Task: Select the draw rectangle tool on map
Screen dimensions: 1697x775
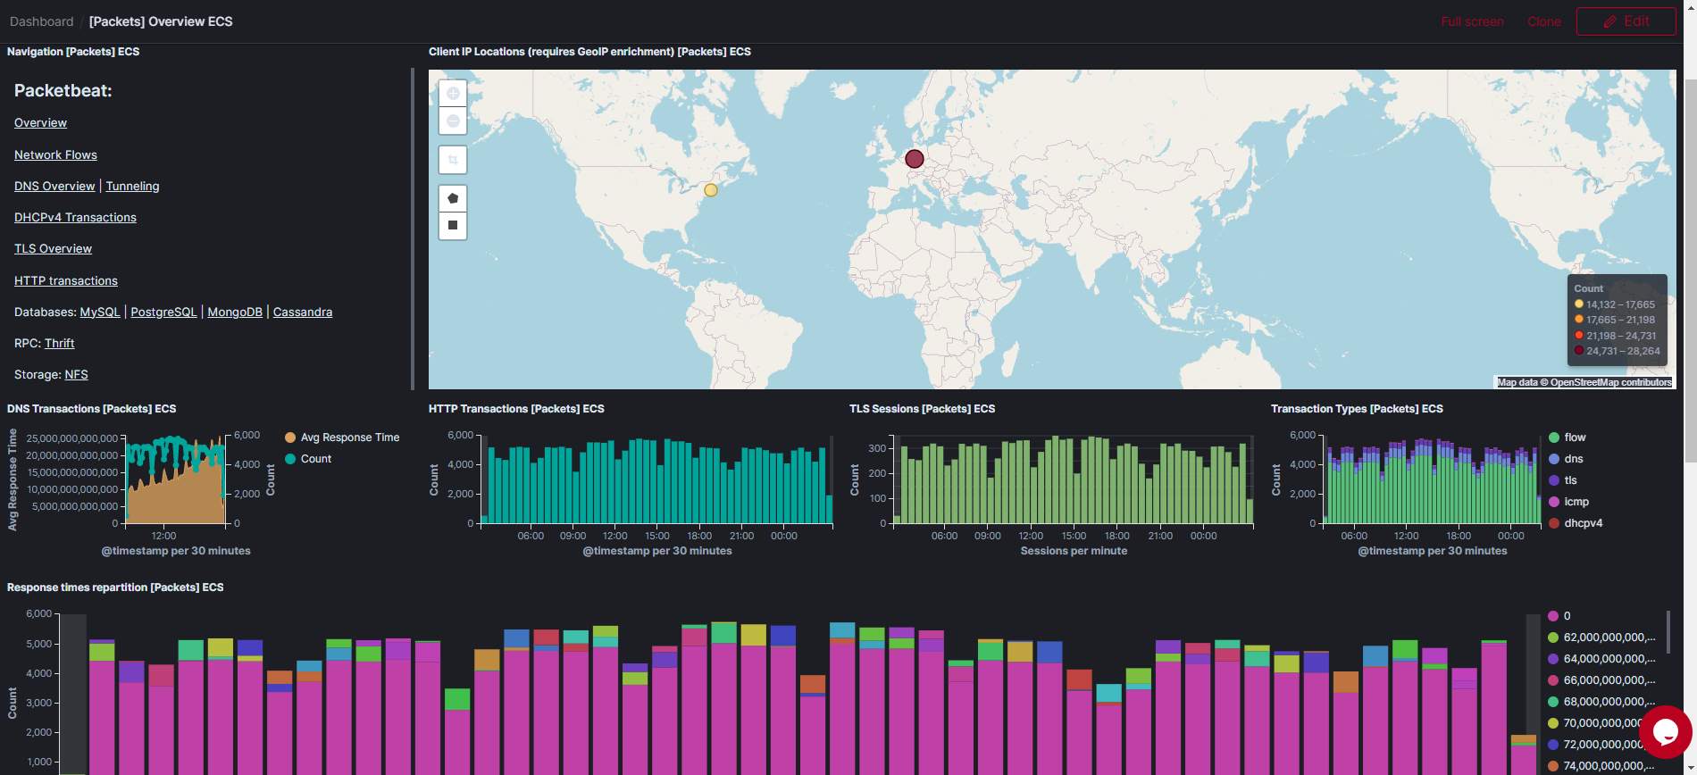Action: click(x=453, y=225)
